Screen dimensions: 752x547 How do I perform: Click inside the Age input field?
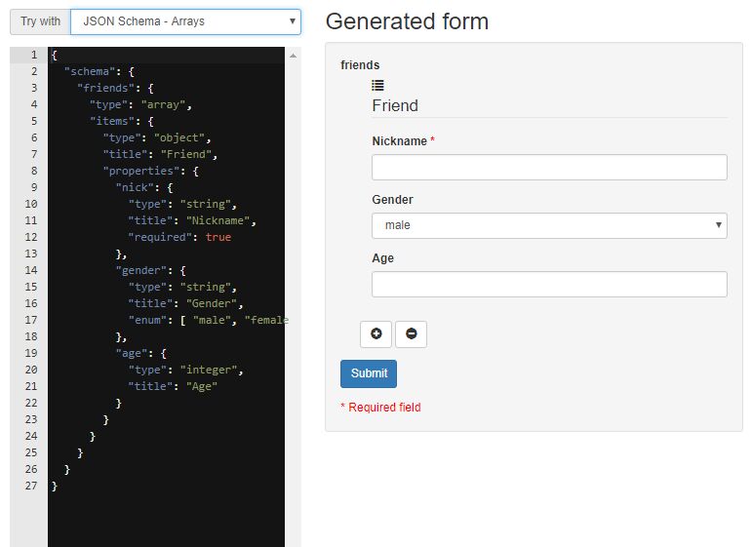[549, 284]
